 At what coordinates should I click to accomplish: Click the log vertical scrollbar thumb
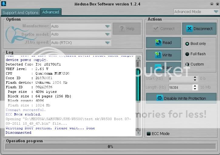pyautogui.click(x=138, y=85)
